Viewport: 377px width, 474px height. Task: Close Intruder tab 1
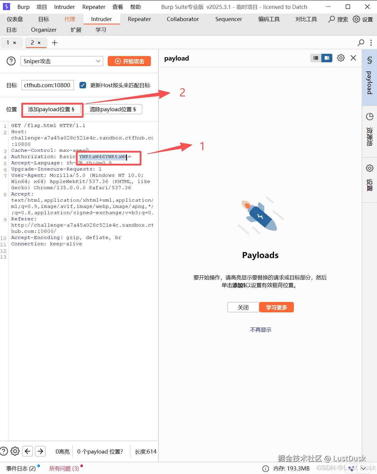pyautogui.click(x=14, y=43)
